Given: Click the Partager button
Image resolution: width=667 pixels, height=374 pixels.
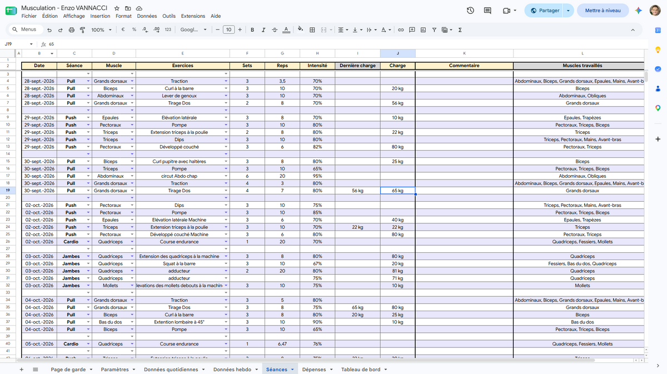Looking at the screenshot, I should (544, 11).
